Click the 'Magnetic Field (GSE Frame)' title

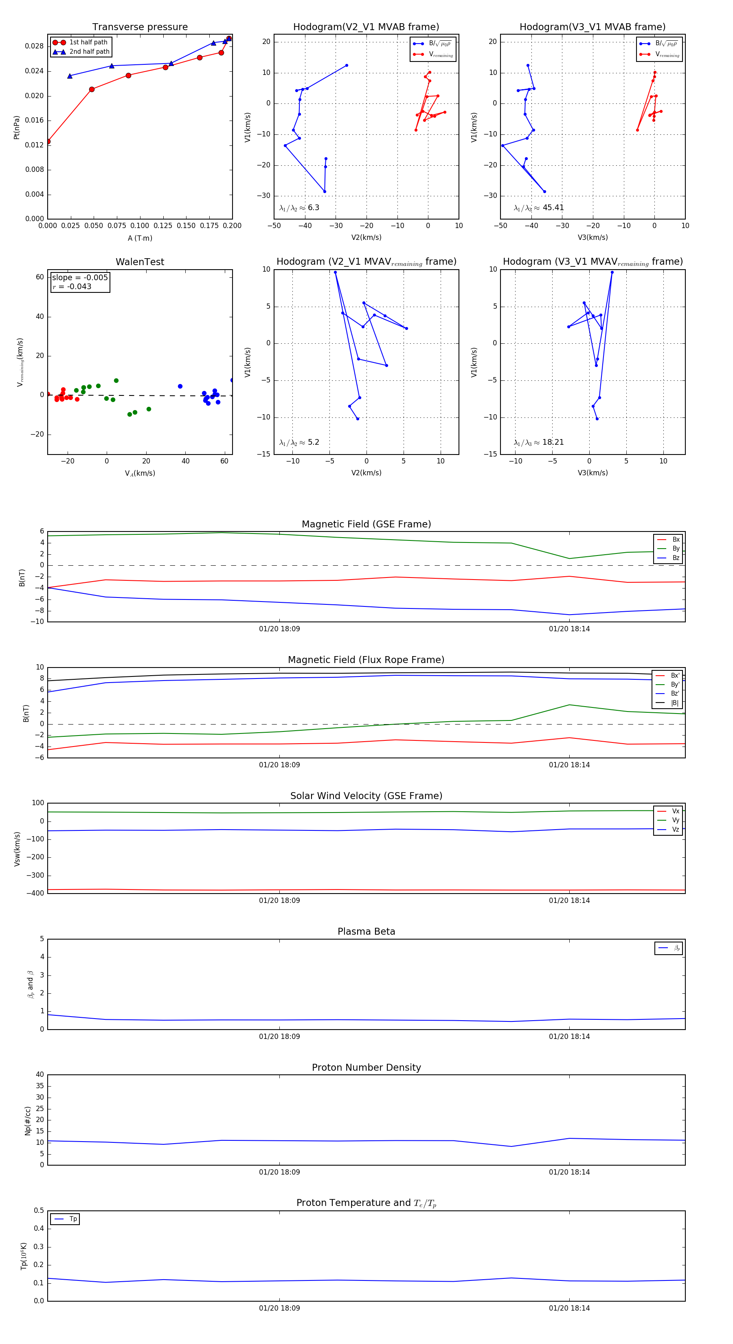pyautogui.click(x=366, y=524)
